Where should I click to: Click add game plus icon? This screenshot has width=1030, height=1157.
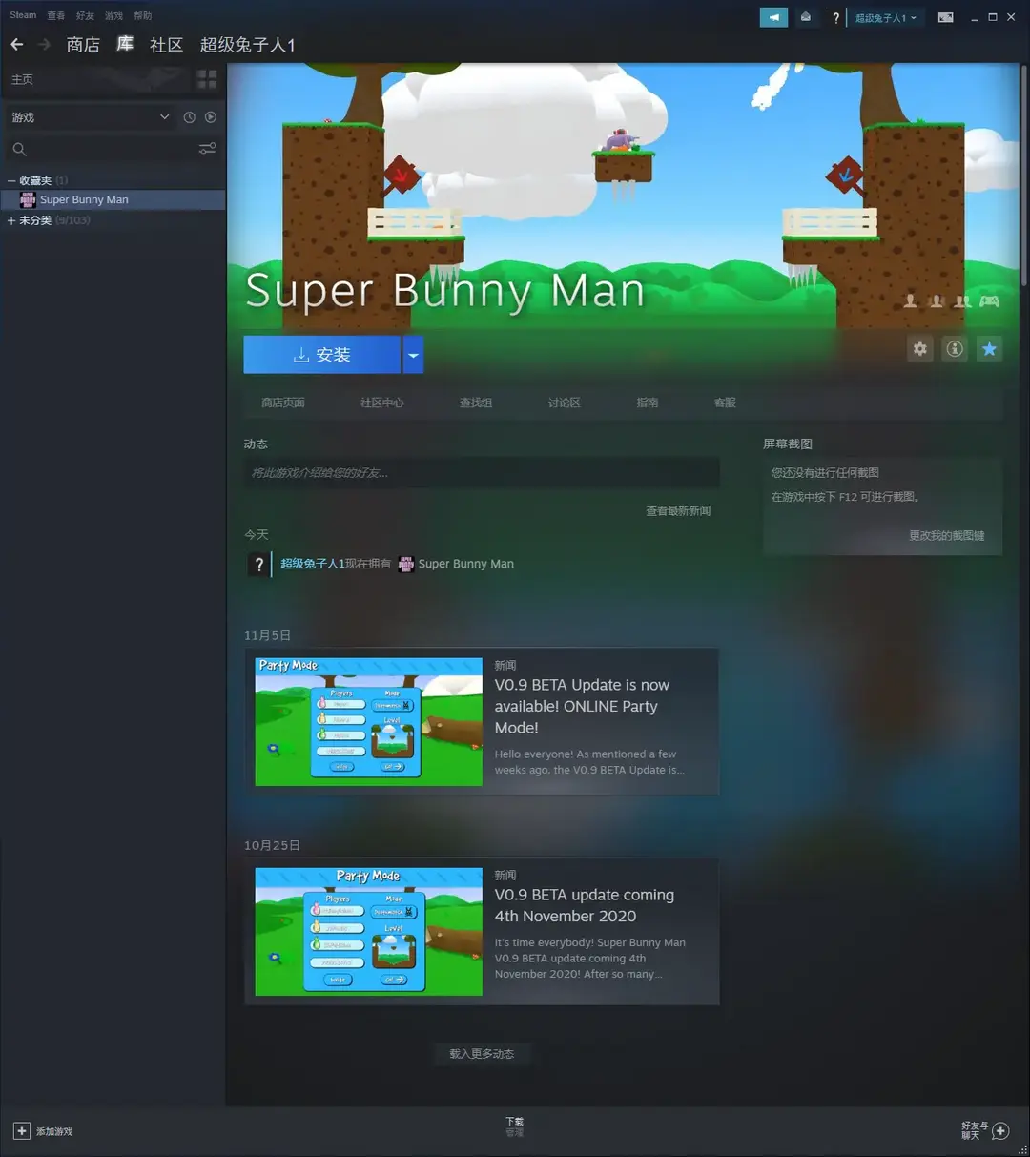(21, 1131)
